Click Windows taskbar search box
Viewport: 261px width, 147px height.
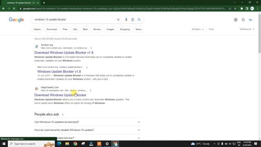pos(31,144)
